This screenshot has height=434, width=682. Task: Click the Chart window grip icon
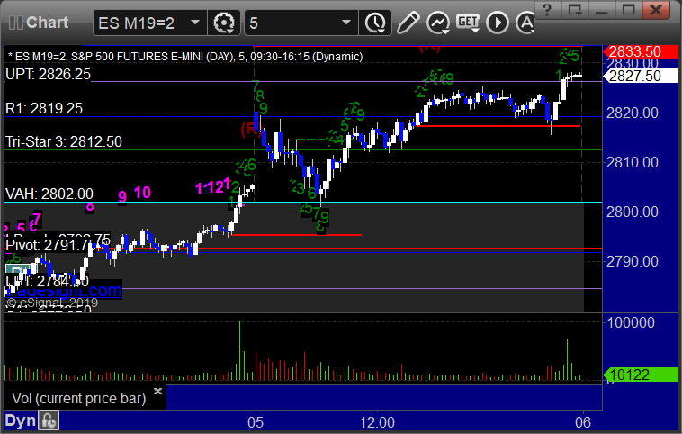(x=15, y=23)
